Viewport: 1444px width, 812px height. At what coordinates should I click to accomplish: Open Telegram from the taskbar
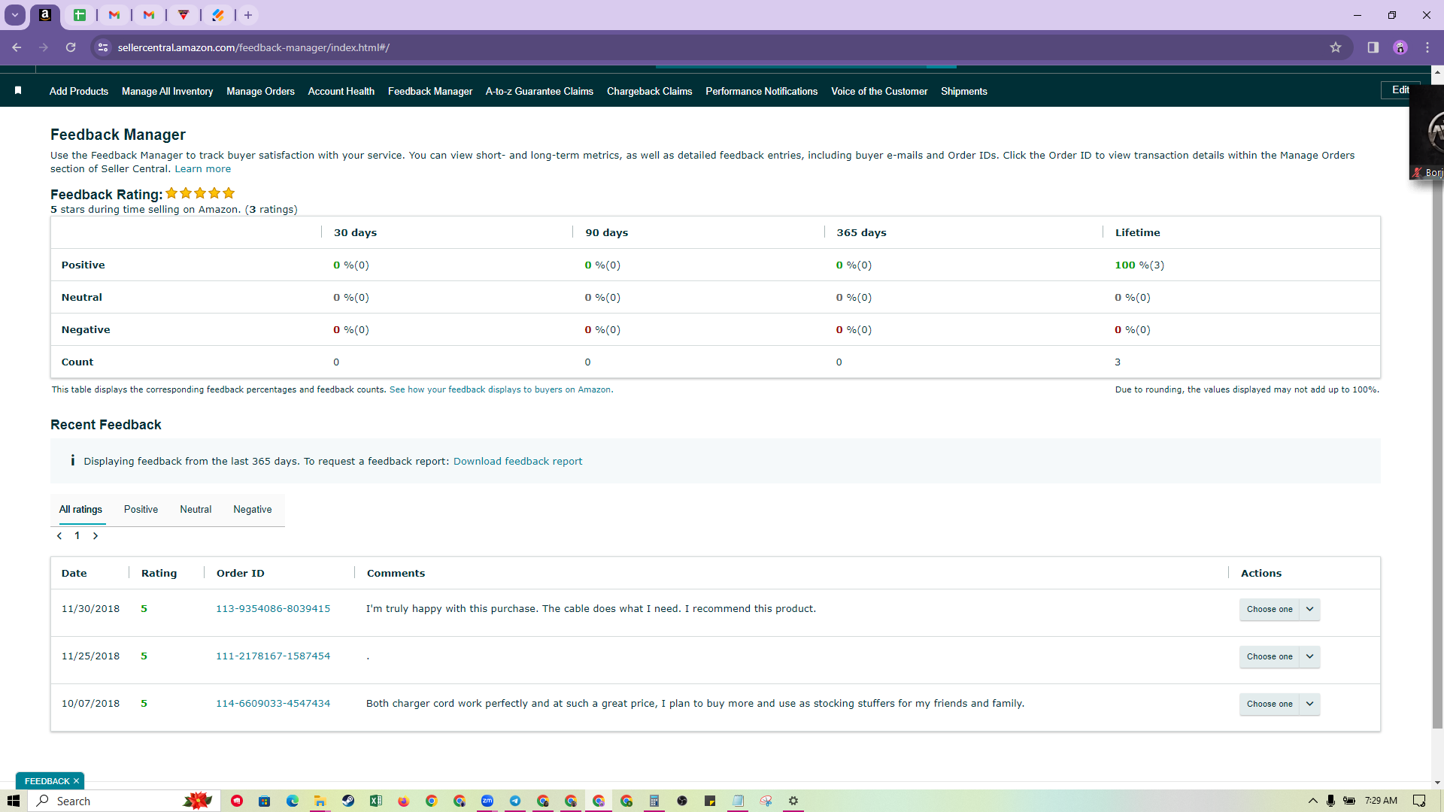click(515, 801)
